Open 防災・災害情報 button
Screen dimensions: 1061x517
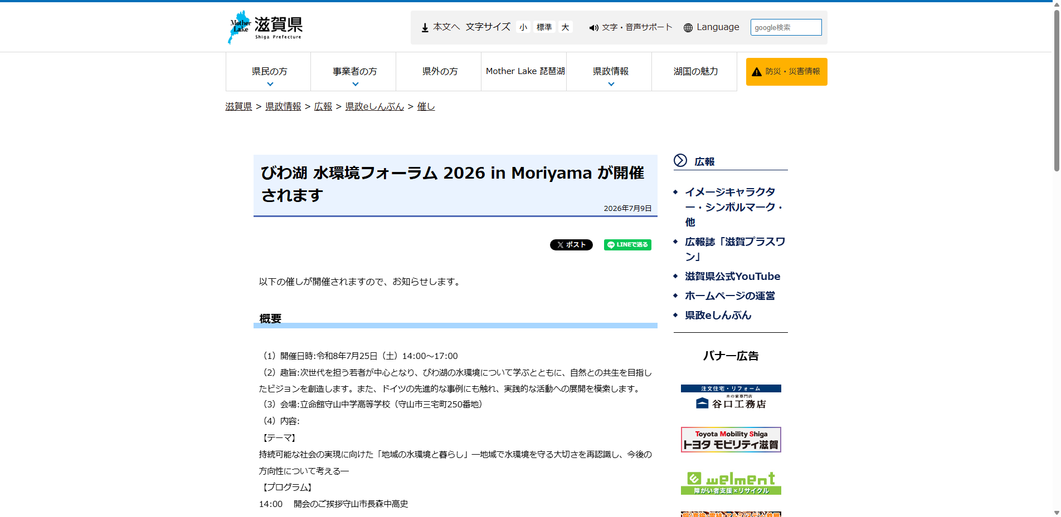click(x=786, y=72)
